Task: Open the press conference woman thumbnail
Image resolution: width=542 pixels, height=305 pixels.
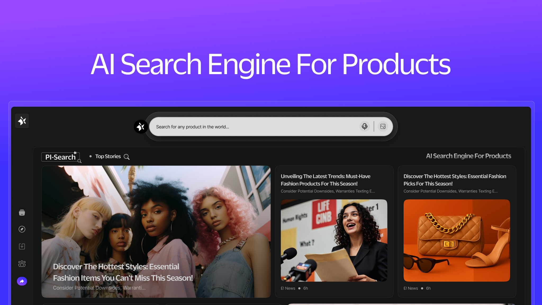Action: click(334, 240)
